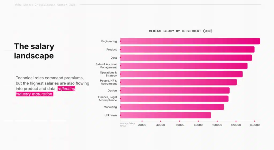Click the "Engineering" category label text
The image size is (274, 150).
[109, 41]
